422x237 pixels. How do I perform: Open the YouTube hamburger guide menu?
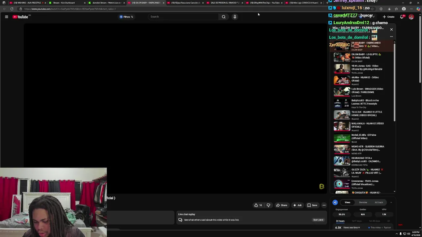(6, 17)
